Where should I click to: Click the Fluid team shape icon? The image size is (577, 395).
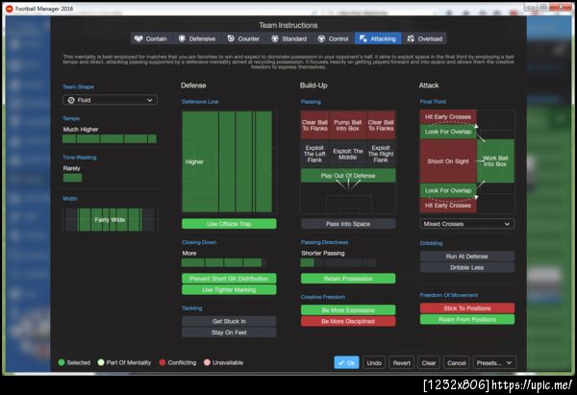(x=71, y=100)
